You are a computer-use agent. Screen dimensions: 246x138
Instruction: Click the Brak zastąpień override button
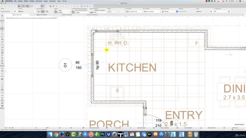[188, 128]
